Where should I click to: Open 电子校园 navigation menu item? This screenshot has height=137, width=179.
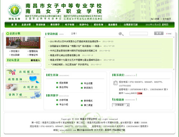click(x=69, y=25)
